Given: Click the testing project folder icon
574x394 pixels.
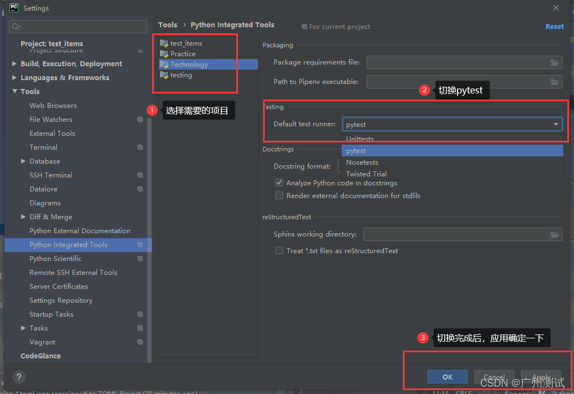Looking at the screenshot, I should [x=164, y=75].
